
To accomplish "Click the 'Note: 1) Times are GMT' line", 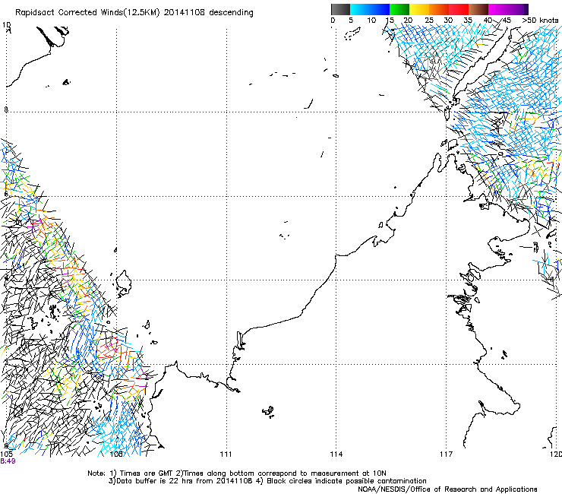I will click(237, 473).
